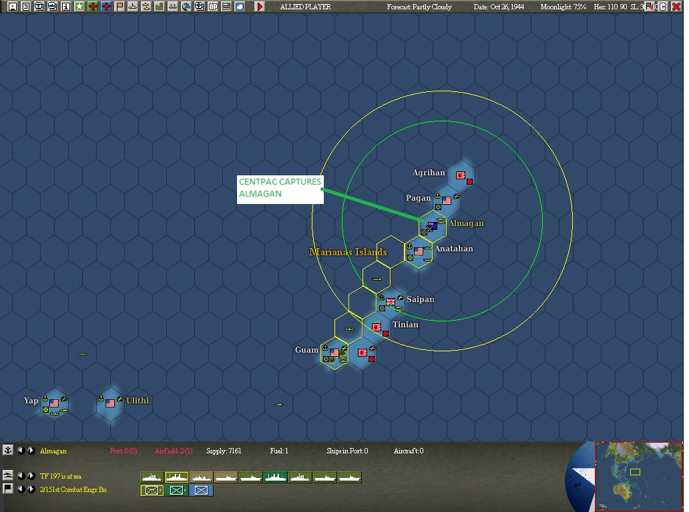Click 'Forecast: Partly Cloudy' text
The height and width of the screenshot is (512, 689).
coord(419,7)
